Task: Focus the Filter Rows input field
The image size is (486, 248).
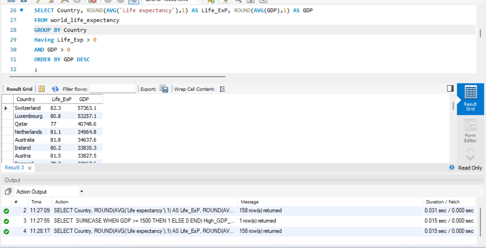Action: pyautogui.click(x=113, y=89)
